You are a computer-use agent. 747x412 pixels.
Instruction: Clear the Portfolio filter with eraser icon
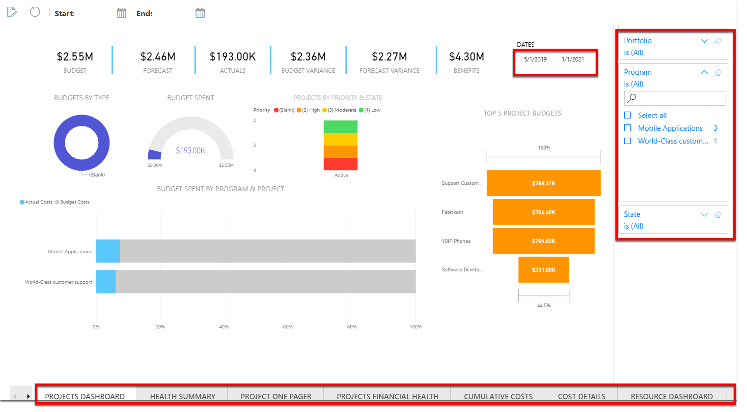pos(718,41)
